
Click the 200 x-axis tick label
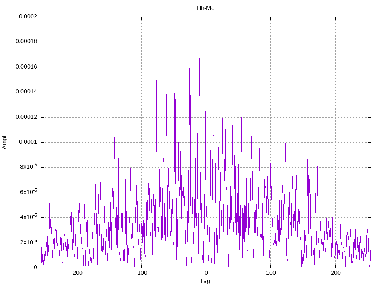[336, 273]
